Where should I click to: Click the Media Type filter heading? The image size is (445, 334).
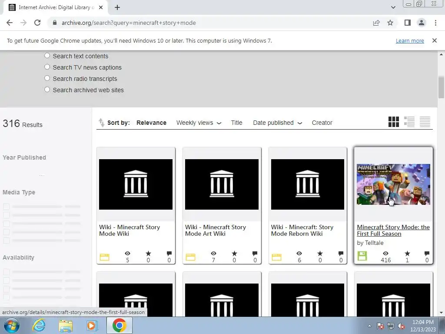pyautogui.click(x=19, y=192)
